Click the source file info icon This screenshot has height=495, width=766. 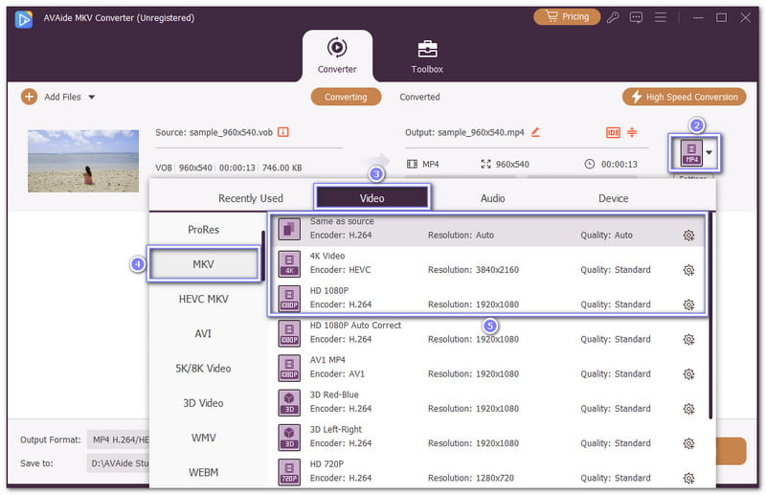(x=283, y=132)
